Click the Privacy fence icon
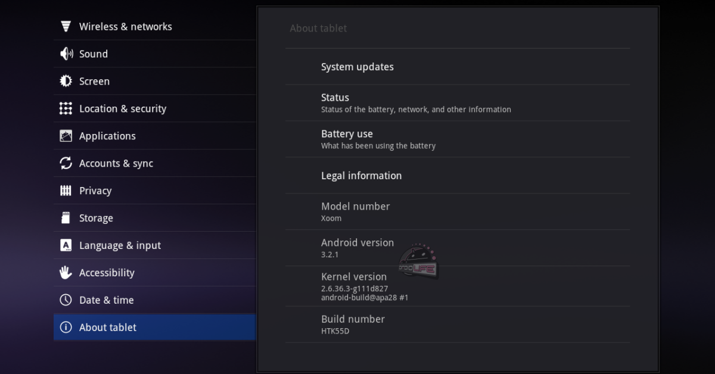Viewport: 715px width, 374px height. (66, 191)
